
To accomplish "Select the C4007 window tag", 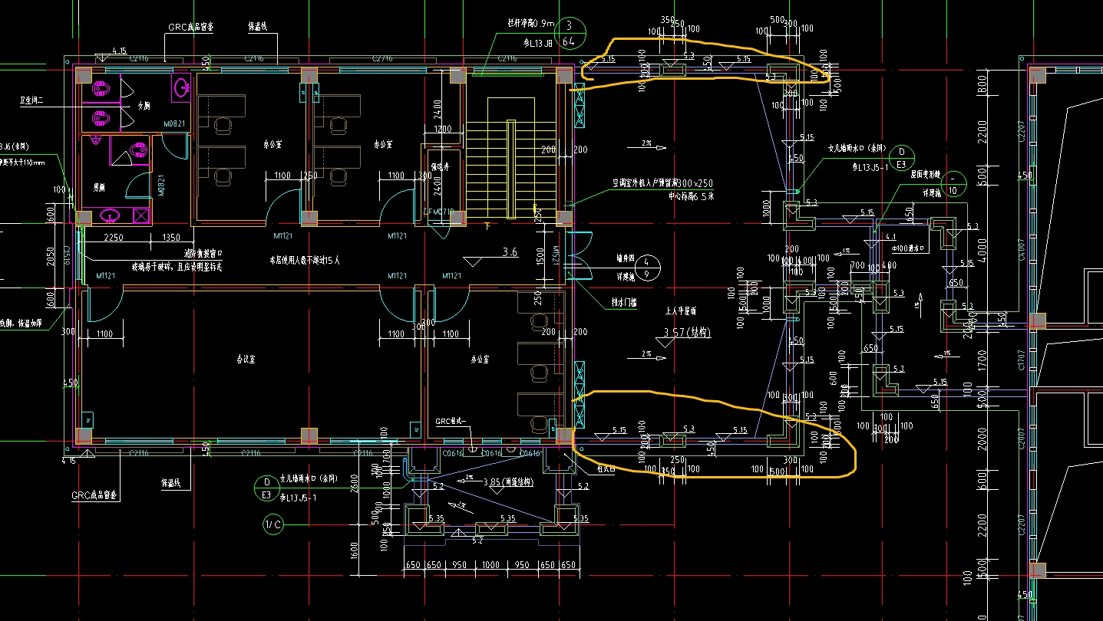I will pyautogui.click(x=1021, y=250).
